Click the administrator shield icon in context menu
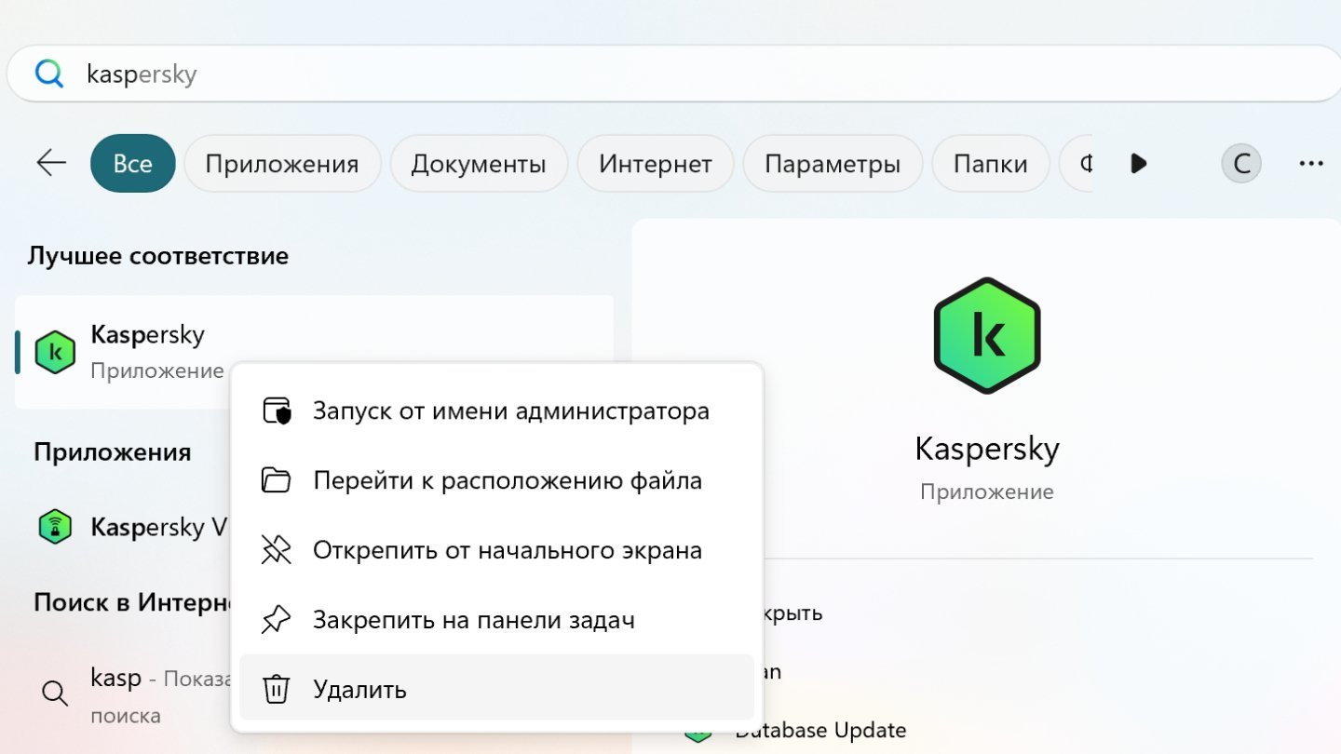 coord(277,411)
